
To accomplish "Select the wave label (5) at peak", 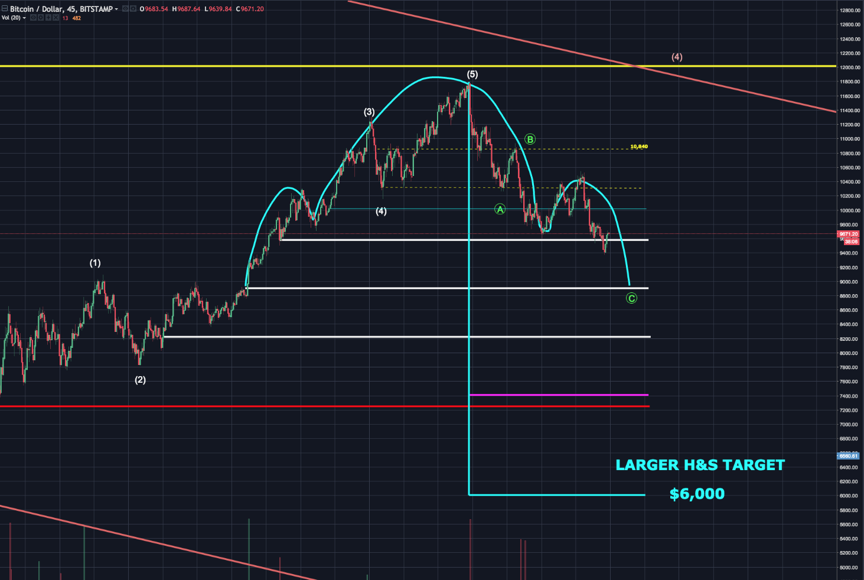I will [x=472, y=74].
